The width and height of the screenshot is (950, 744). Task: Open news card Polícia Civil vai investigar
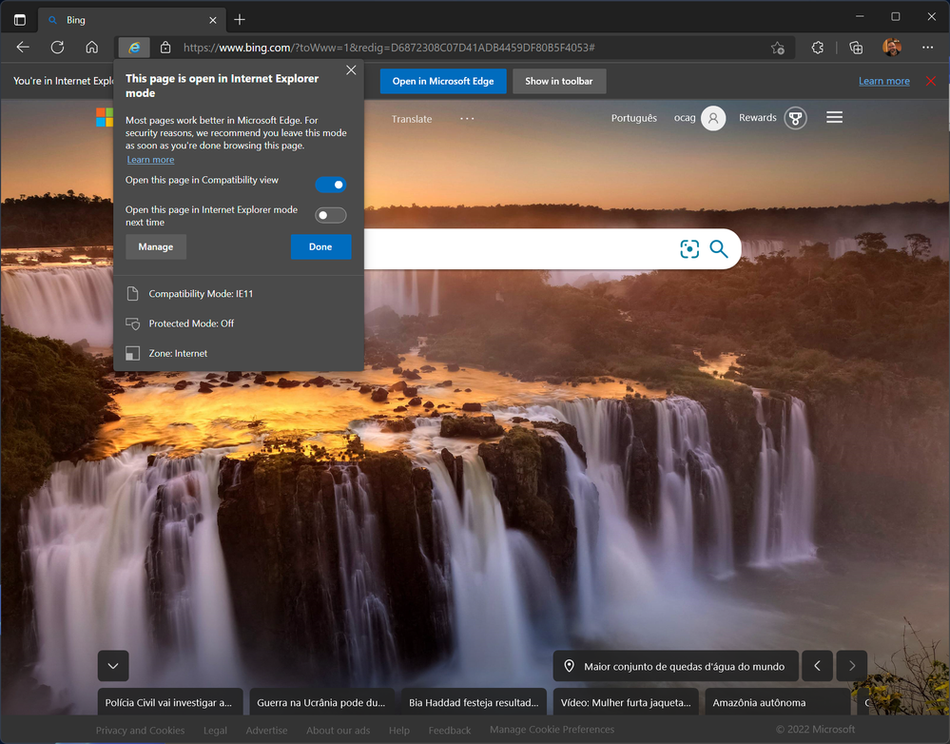click(169, 702)
